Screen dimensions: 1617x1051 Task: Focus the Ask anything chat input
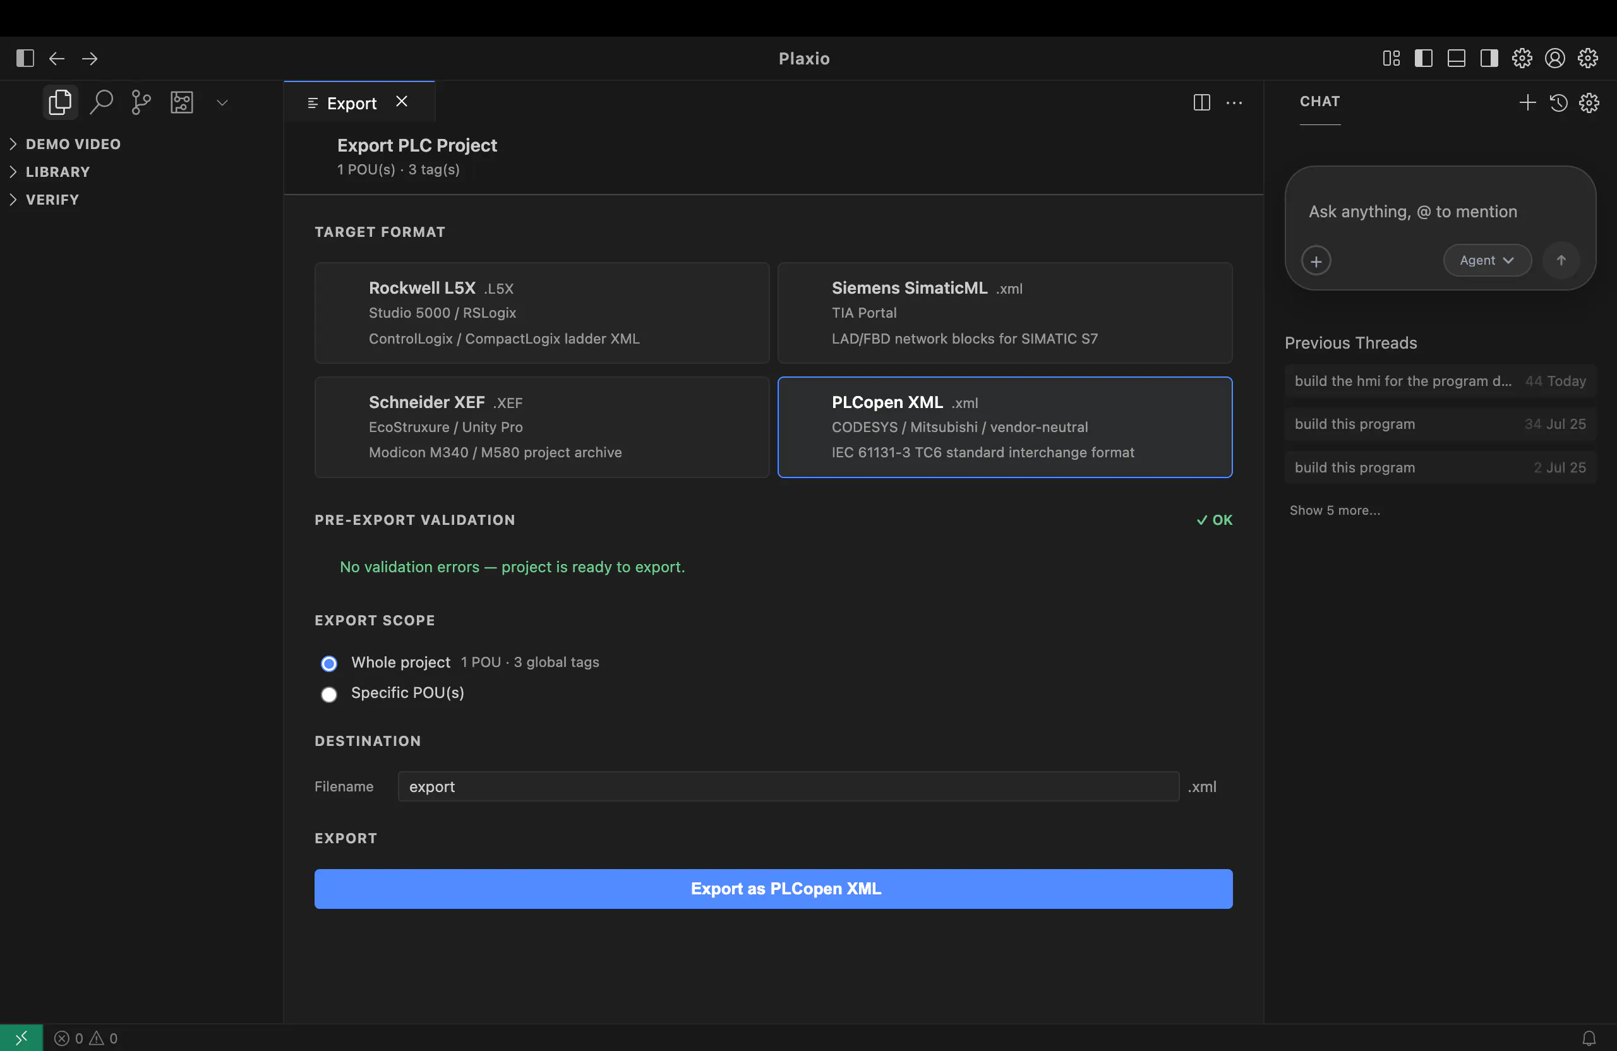pyautogui.click(x=1440, y=212)
